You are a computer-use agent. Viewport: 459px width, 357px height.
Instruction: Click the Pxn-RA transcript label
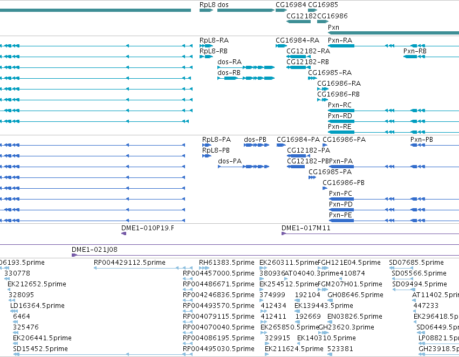(x=340, y=40)
